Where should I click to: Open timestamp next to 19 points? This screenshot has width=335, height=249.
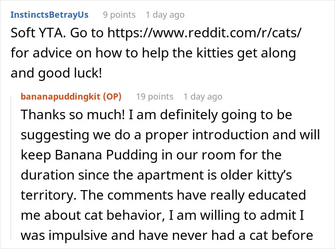click(203, 97)
